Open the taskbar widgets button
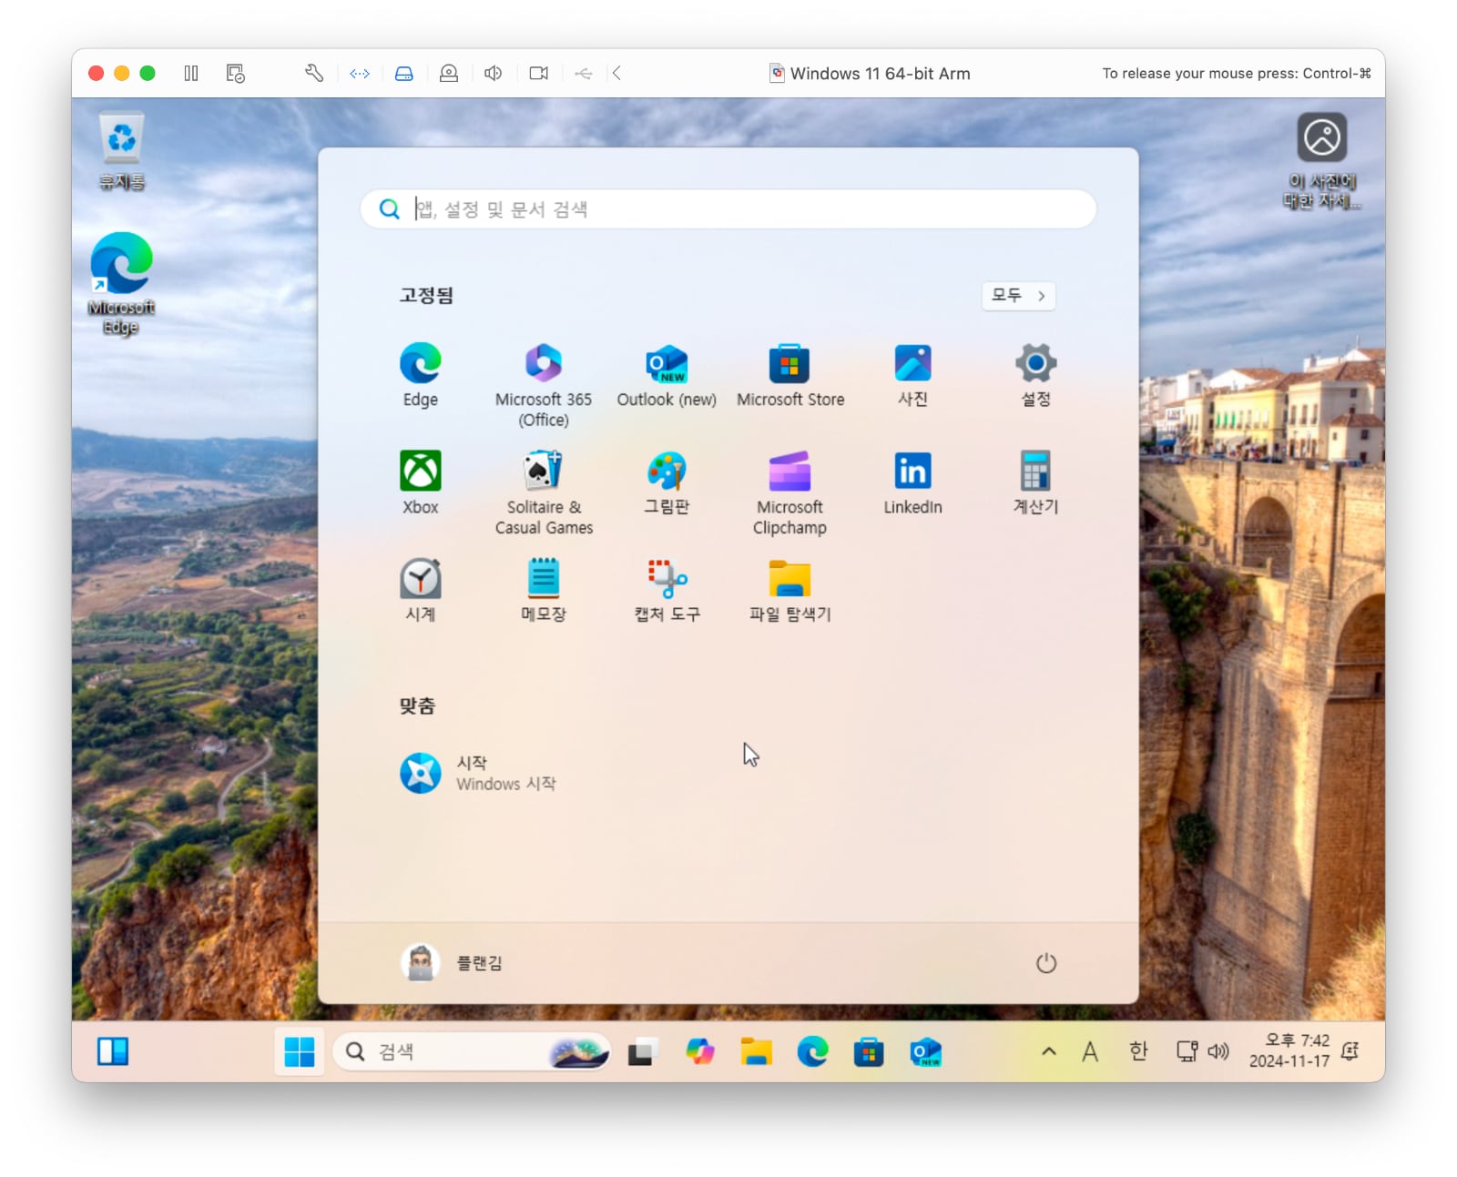 (113, 1051)
